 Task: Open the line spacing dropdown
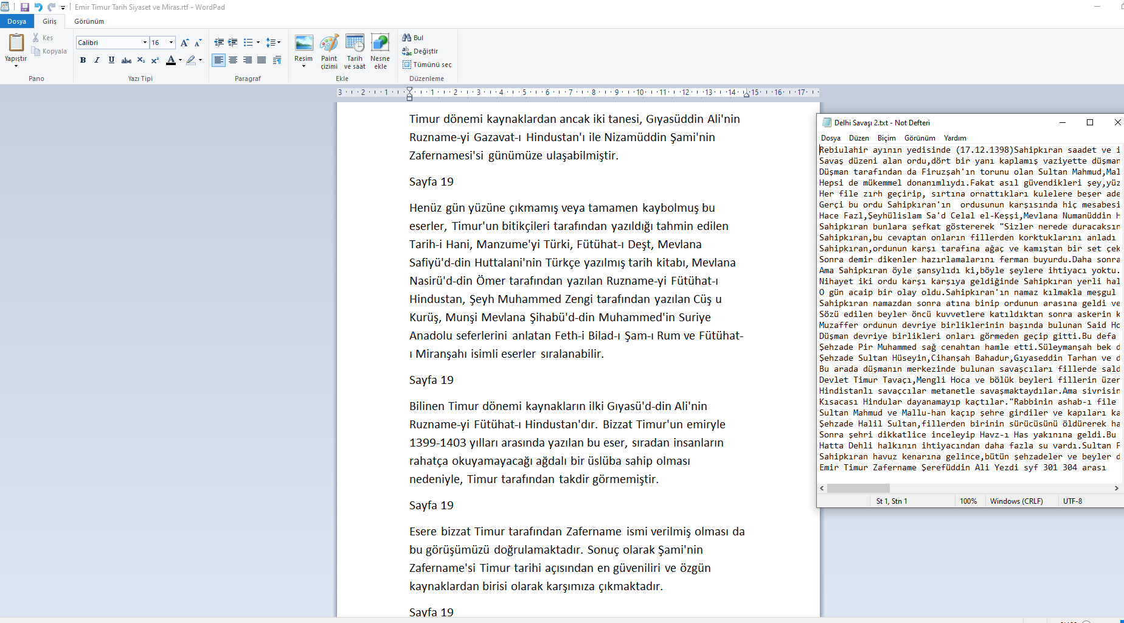coord(273,43)
